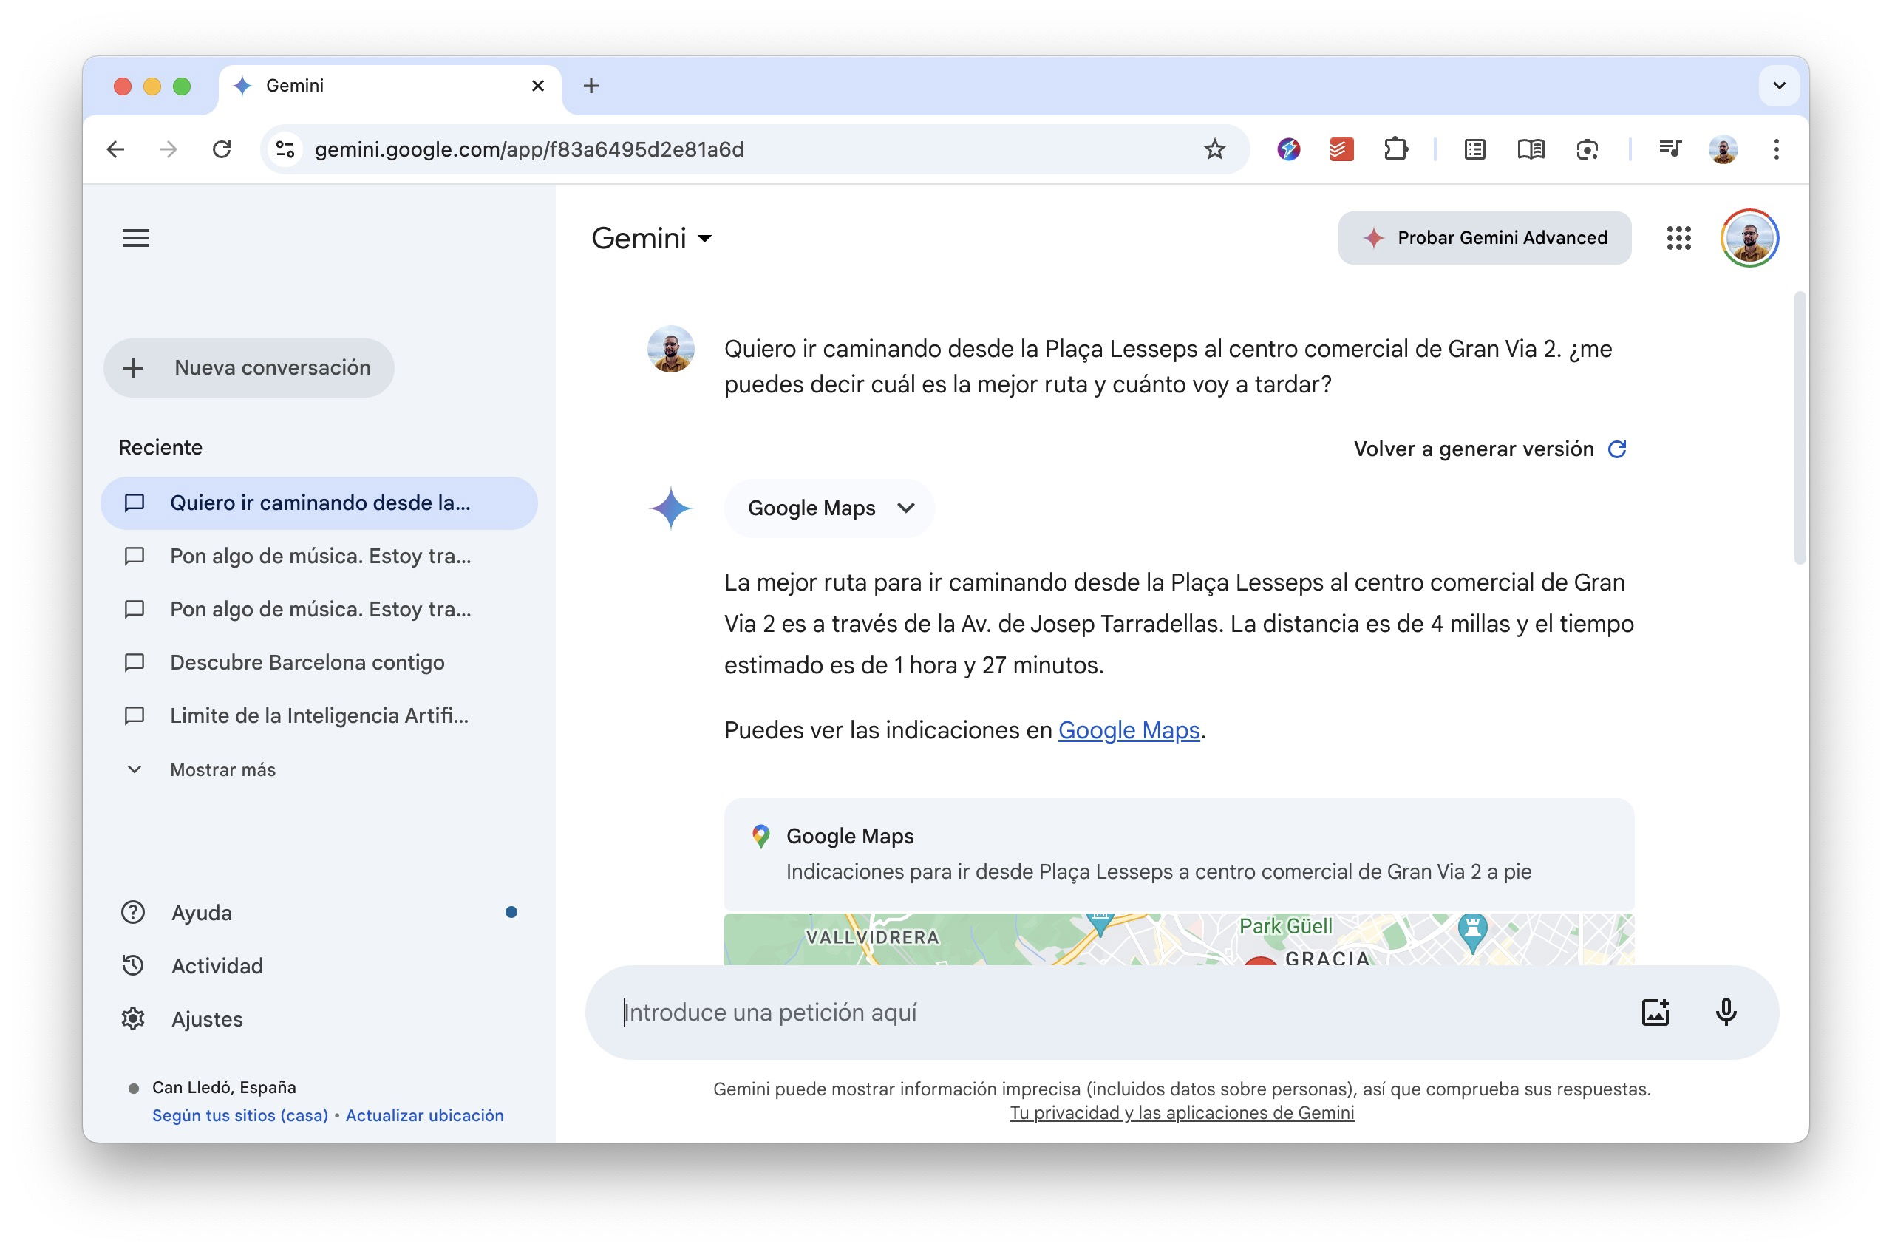This screenshot has height=1252, width=1892.
Task: Open Ajustes settings
Action: [x=207, y=1020]
